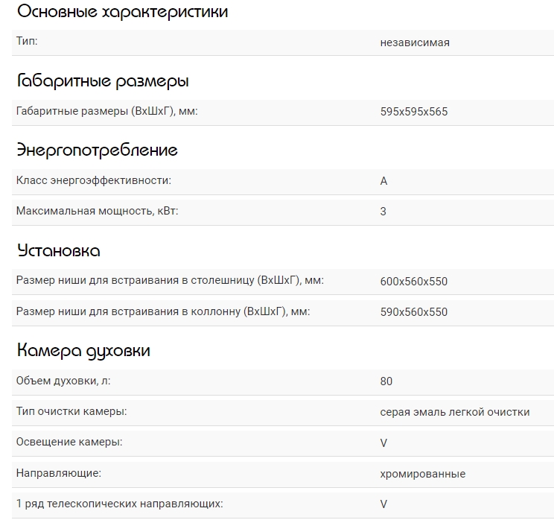The image size is (554, 520).
Task: Click the 'Установка' section heading
Action: pos(58,250)
